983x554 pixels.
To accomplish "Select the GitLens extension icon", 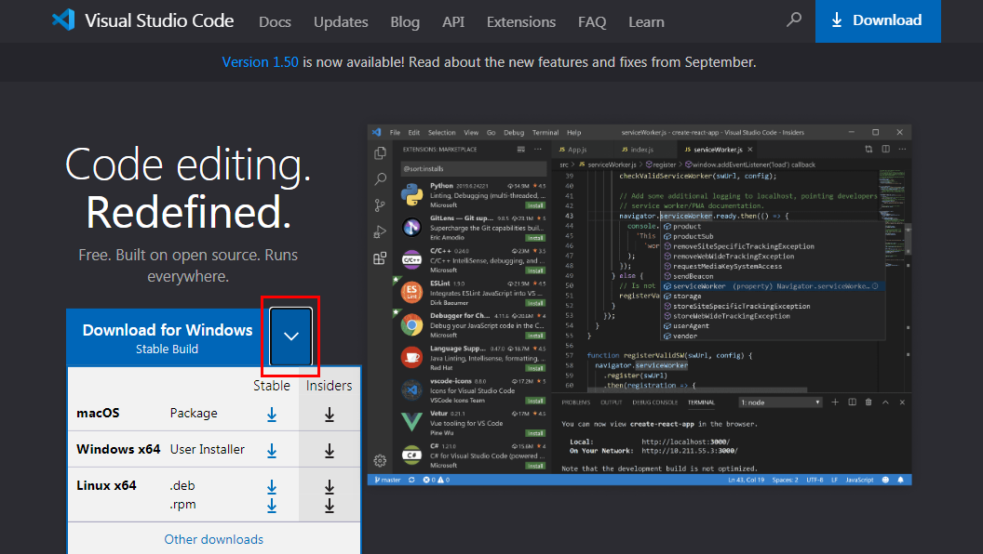I will click(x=411, y=227).
